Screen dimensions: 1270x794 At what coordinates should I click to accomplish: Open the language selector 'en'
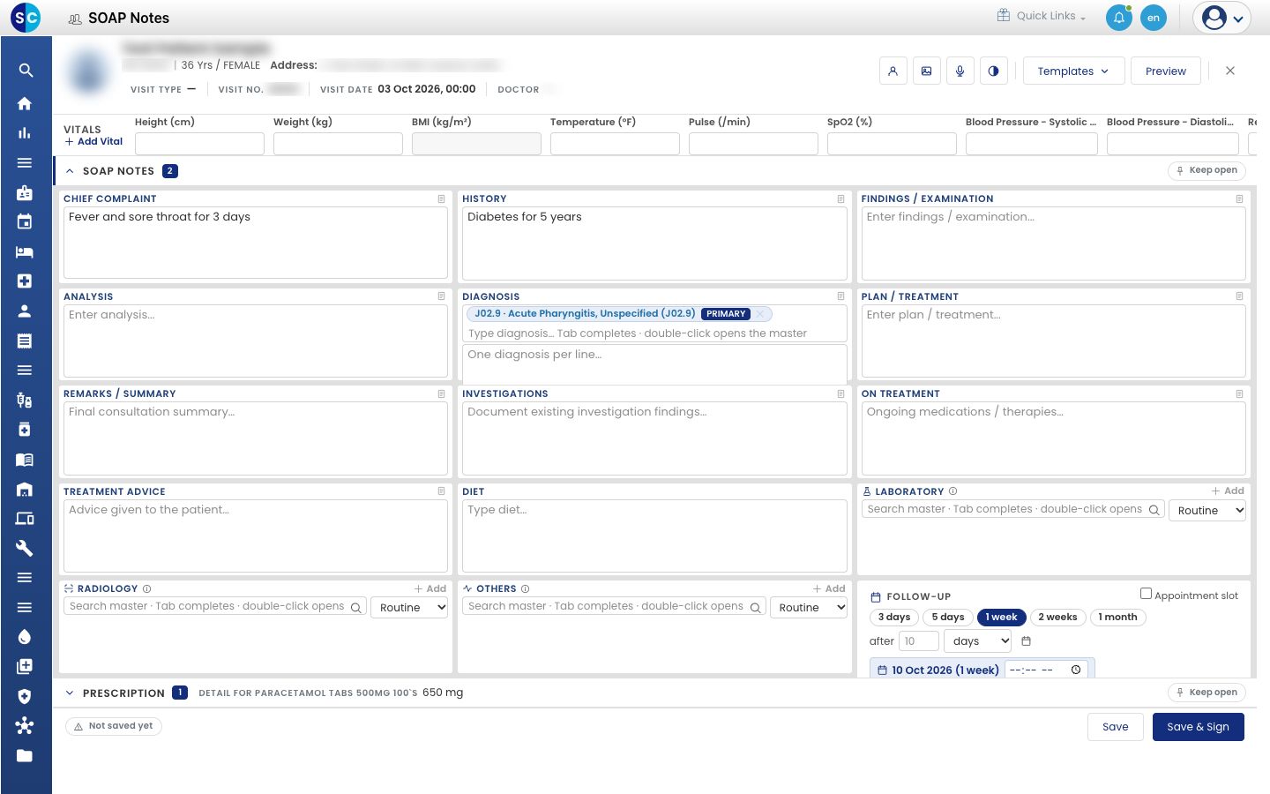pos(1153,18)
